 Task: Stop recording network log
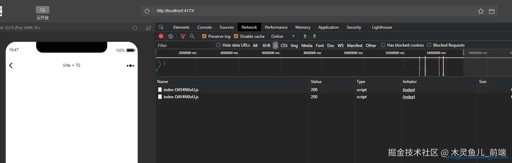pos(161,36)
